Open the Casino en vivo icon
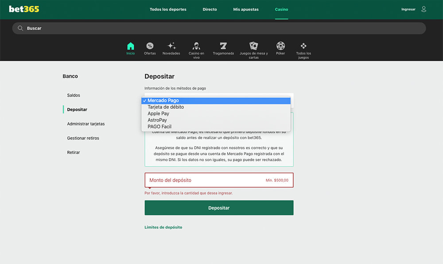Screen dimensions: 443x264 point(196,46)
